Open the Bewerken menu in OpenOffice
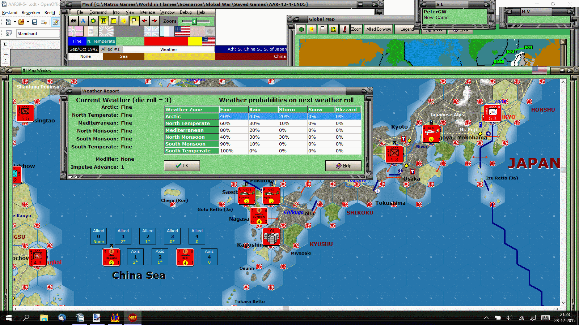Image resolution: width=579 pixels, height=325 pixels. coord(31,13)
